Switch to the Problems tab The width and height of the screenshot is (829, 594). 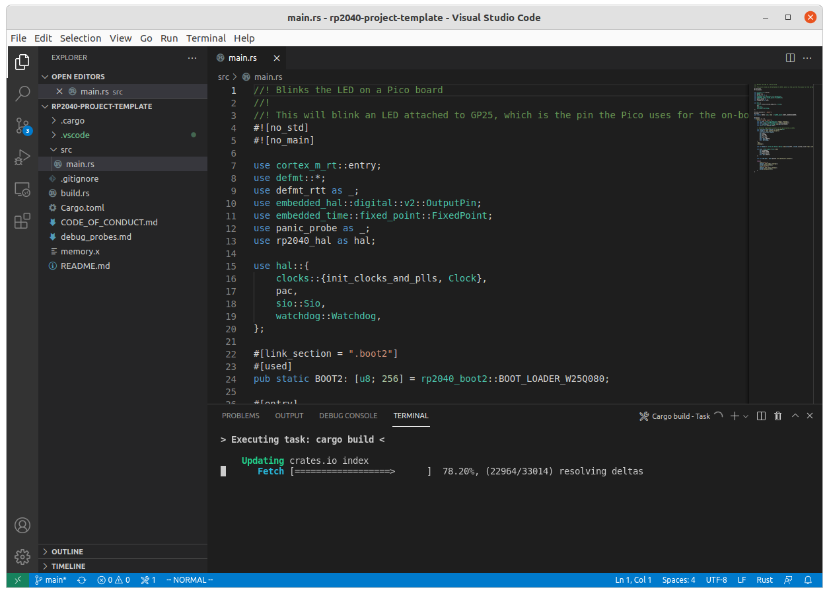(240, 416)
